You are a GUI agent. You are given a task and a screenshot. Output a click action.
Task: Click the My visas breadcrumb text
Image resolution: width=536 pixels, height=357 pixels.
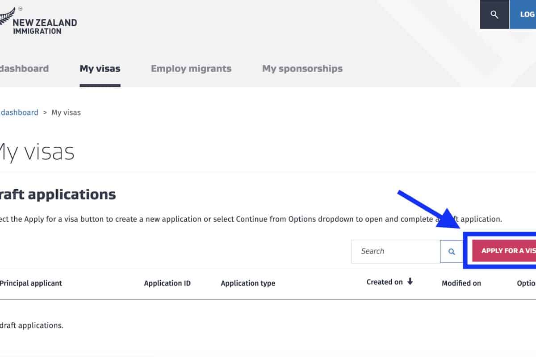point(66,112)
